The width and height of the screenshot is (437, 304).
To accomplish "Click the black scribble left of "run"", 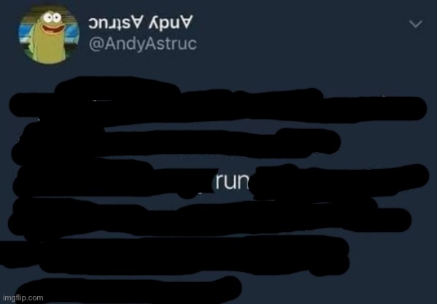I will click(115, 181).
